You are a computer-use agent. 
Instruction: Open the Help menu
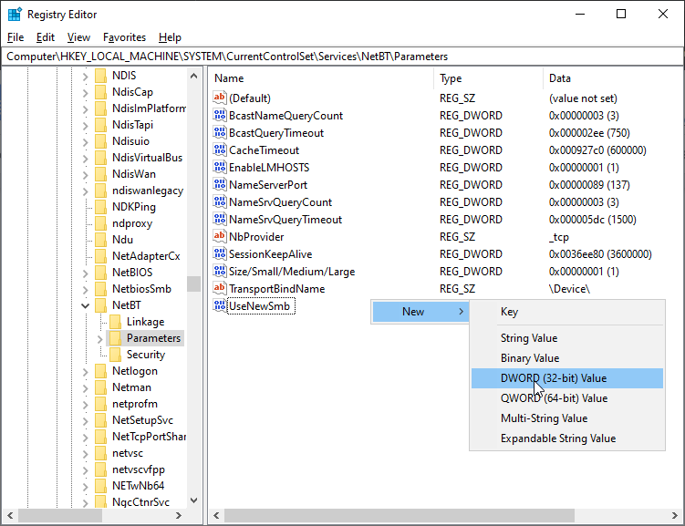pos(170,37)
